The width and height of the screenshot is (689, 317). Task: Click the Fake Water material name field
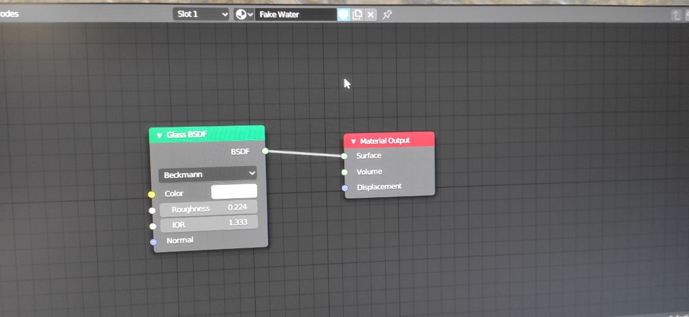(x=297, y=15)
